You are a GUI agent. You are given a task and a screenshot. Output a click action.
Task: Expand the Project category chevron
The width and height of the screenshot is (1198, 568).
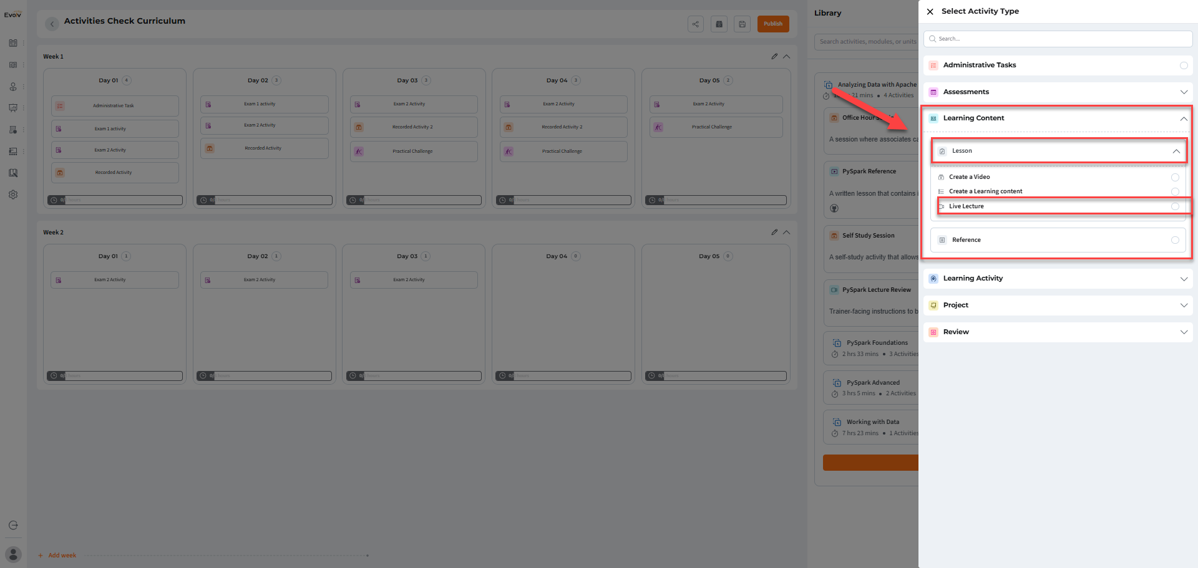pos(1184,306)
